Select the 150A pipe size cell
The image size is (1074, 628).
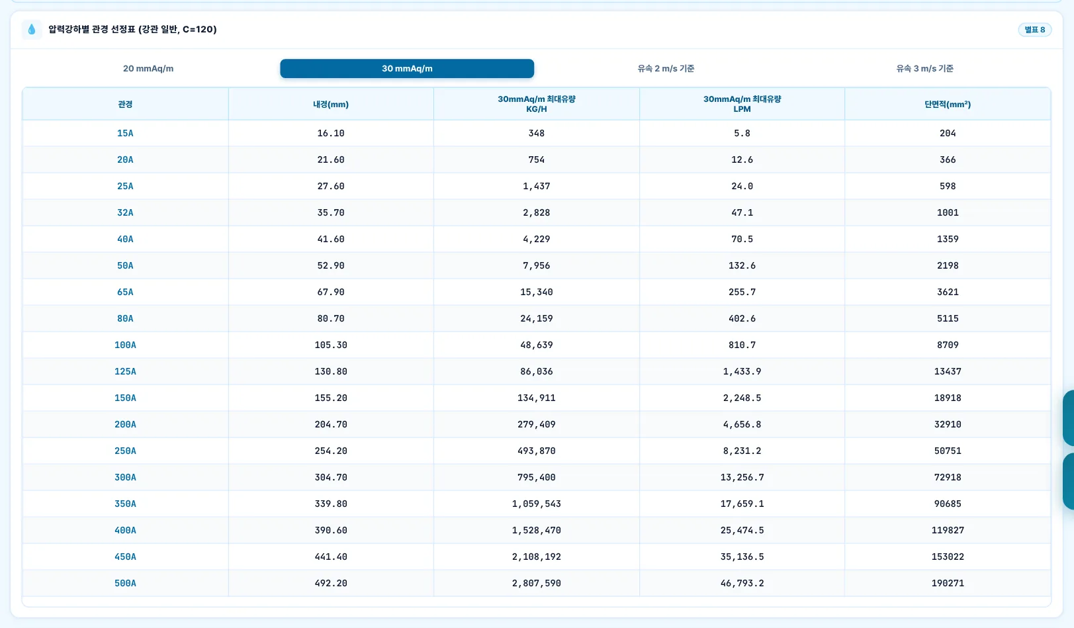(x=125, y=398)
